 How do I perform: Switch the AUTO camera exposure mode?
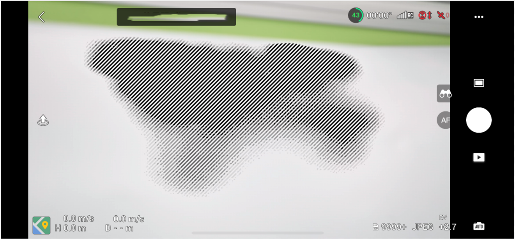coord(479,226)
